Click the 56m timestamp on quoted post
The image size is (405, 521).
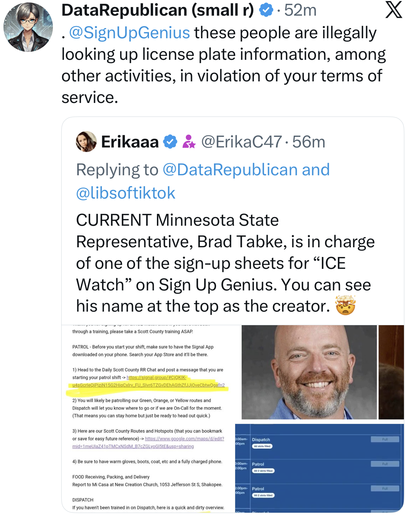(309, 142)
